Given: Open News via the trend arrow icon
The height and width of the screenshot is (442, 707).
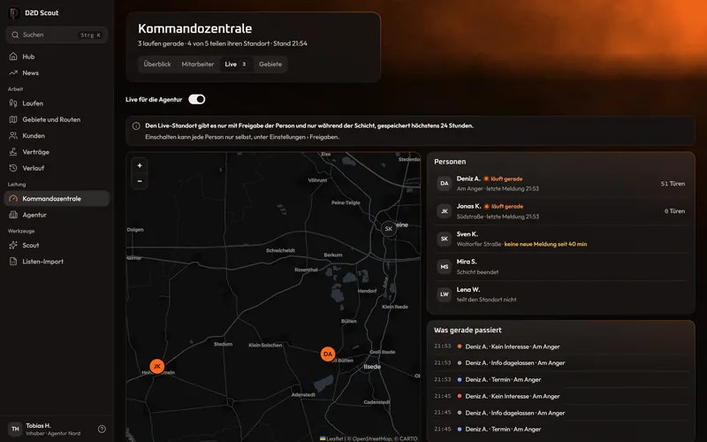Looking at the screenshot, I should [13, 72].
